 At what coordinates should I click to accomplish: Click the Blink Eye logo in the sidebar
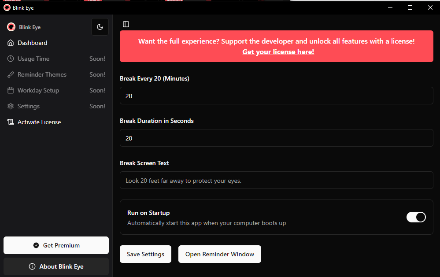11,27
